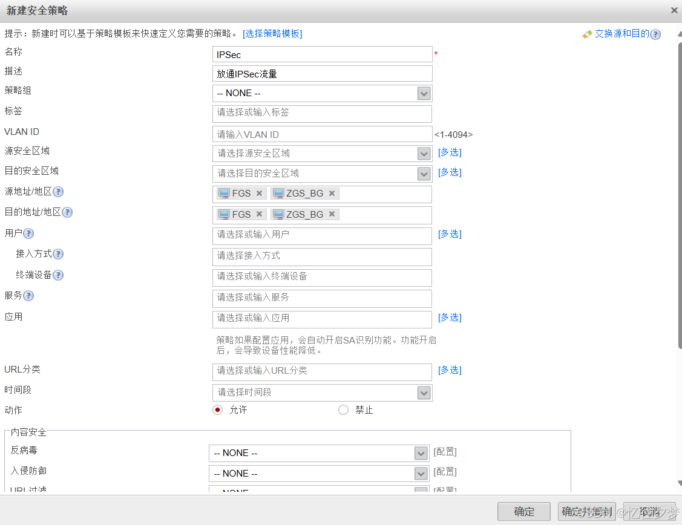Click help icon next to 源地址/地区
682x525 pixels.
[58, 192]
